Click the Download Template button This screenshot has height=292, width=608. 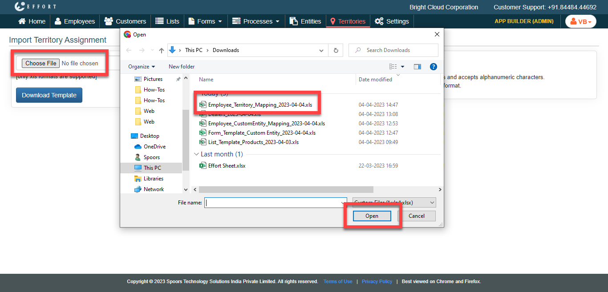pyautogui.click(x=49, y=95)
